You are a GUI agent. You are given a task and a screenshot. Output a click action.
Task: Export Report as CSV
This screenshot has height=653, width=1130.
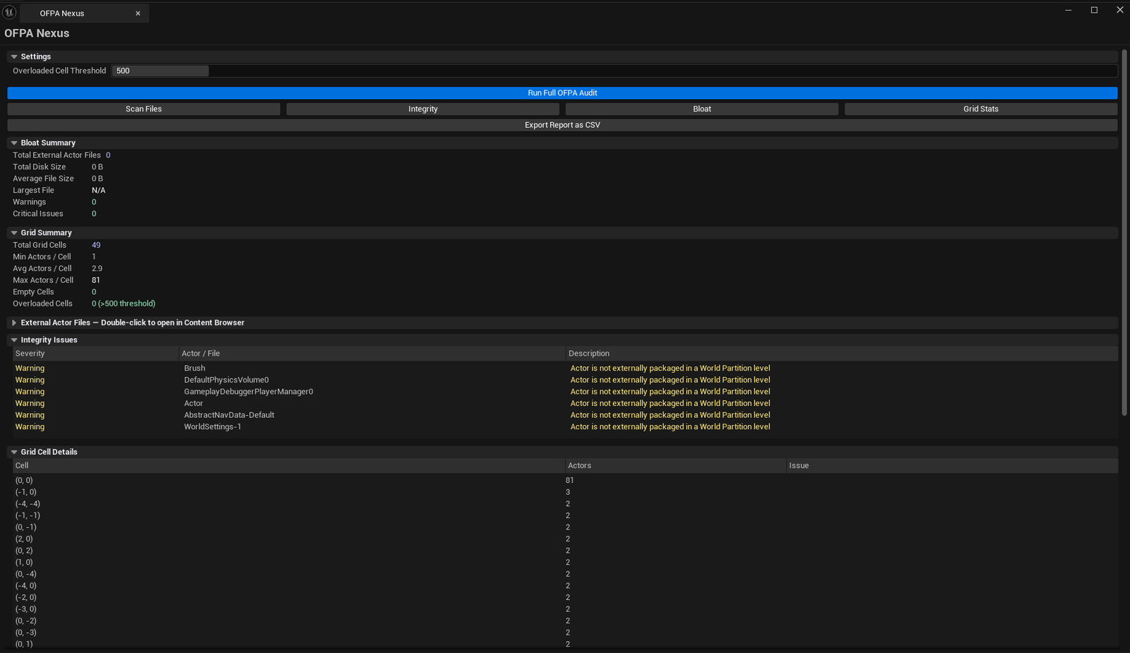point(562,125)
